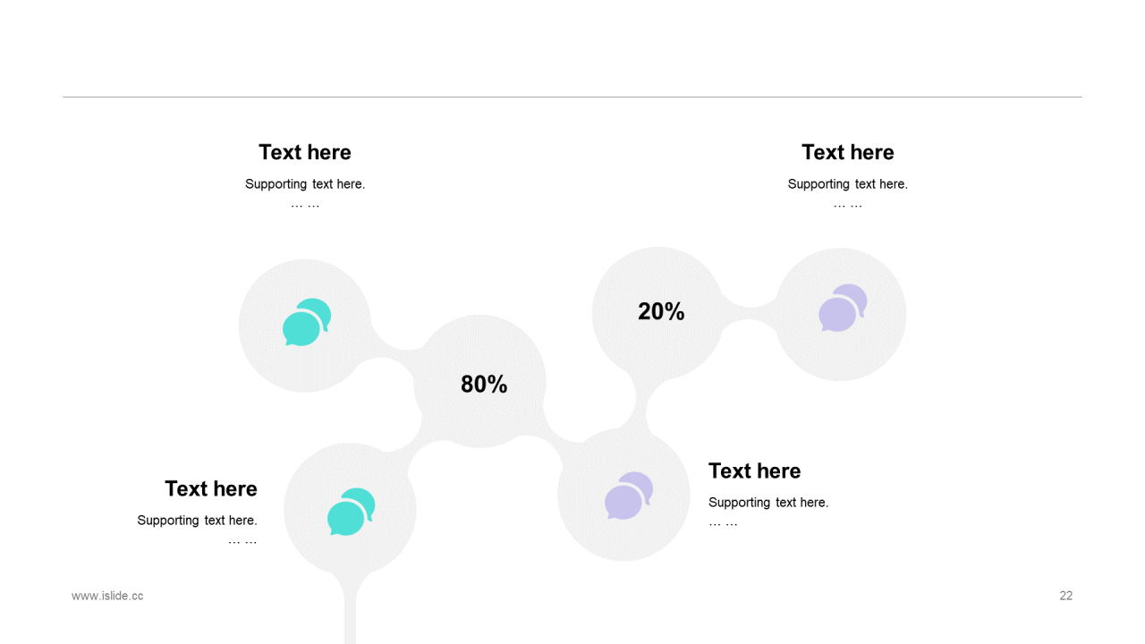This screenshot has width=1145, height=644.
Task: Select the supporting text under the upper-right heading
Action: pyautogui.click(x=847, y=184)
